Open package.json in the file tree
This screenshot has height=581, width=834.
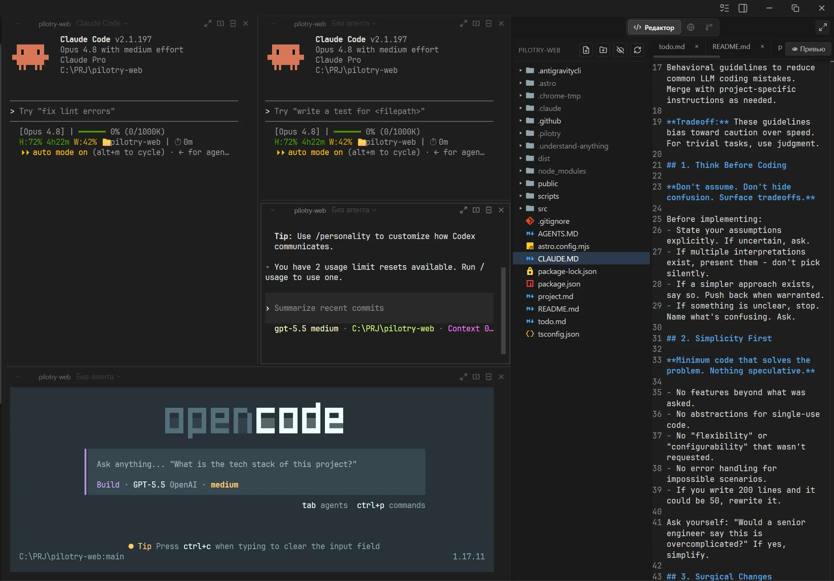pyautogui.click(x=559, y=284)
